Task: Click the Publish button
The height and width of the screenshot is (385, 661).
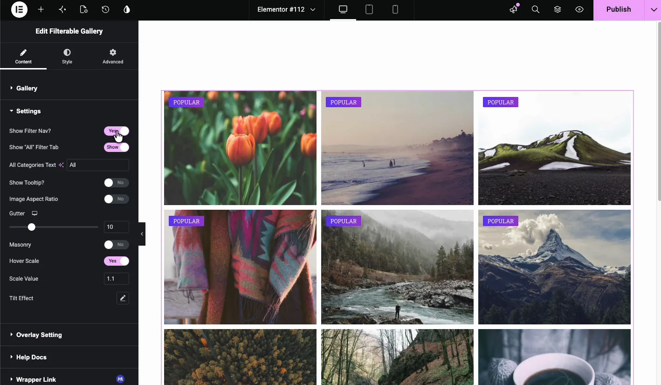Action: click(x=619, y=9)
